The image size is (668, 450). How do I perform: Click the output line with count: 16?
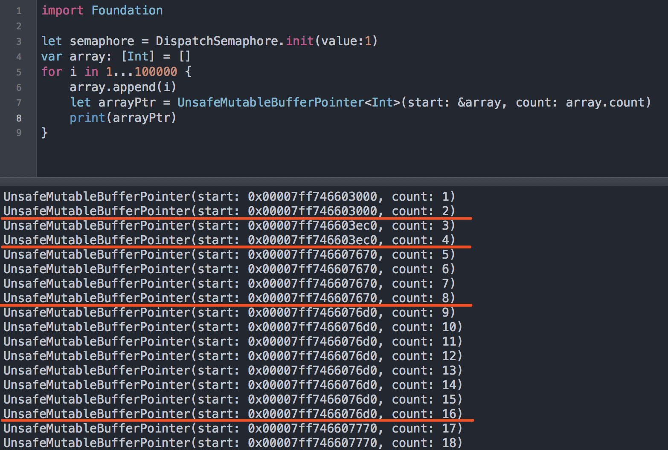click(x=233, y=414)
